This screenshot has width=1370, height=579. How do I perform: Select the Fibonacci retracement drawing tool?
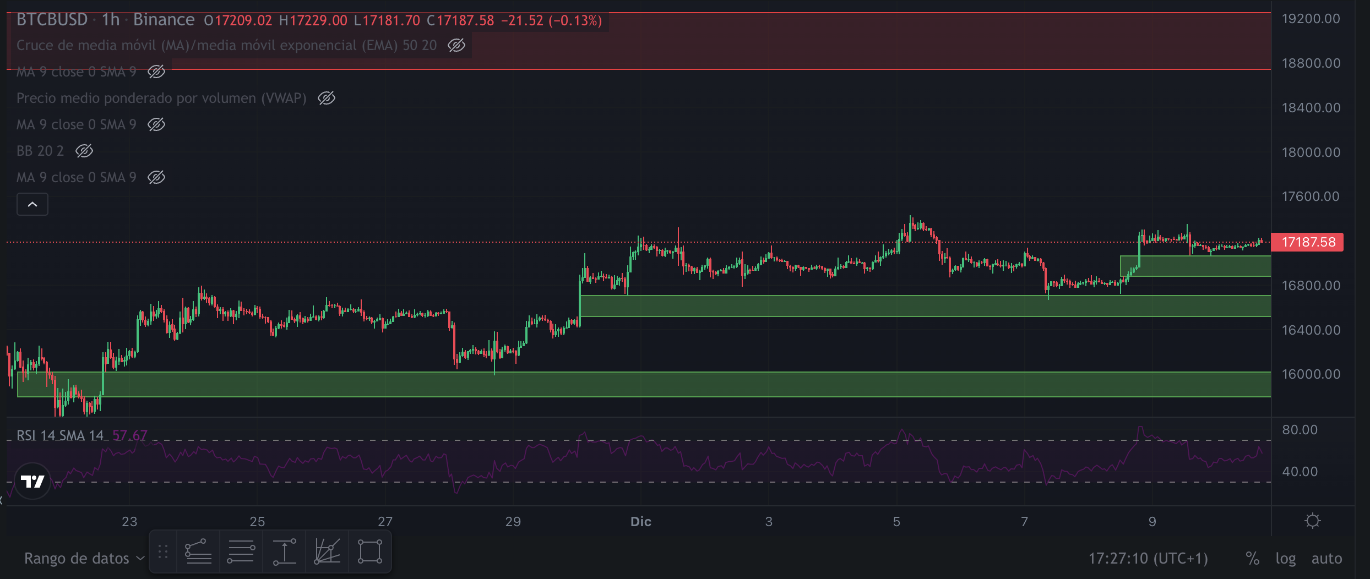tap(198, 551)
